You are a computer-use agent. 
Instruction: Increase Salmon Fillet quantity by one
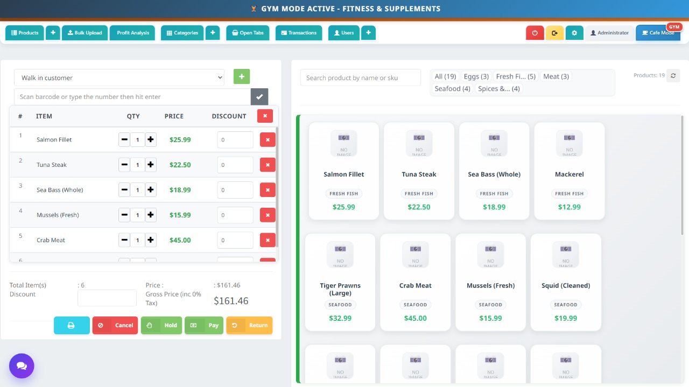tap(151, 140)
